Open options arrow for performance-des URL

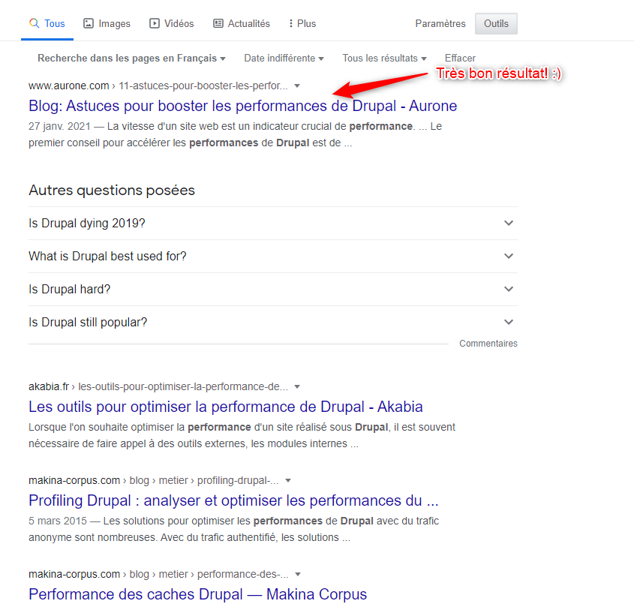(298, 574)
